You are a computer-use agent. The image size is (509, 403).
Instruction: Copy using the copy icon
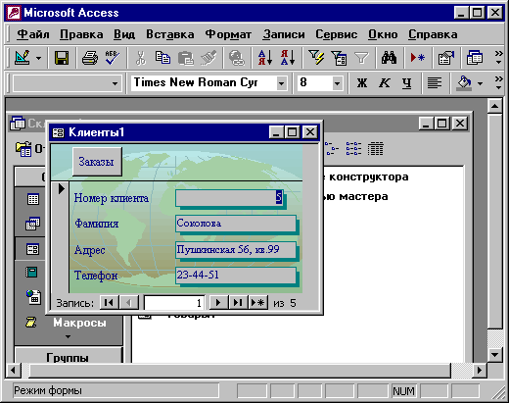pyautogui.click(x=162, y=58)
